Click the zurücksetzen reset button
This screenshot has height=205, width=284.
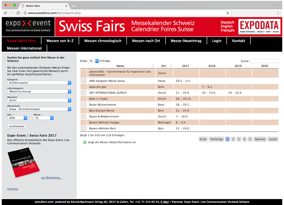[x=17, y=126]
